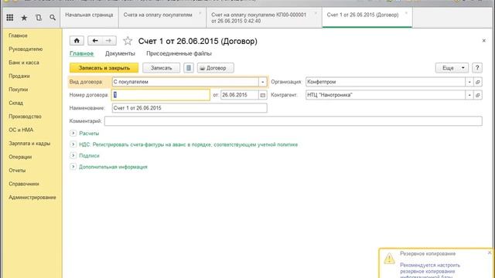
Task: Focus the Номер договора input field
Action: click(x=161, y=95)
